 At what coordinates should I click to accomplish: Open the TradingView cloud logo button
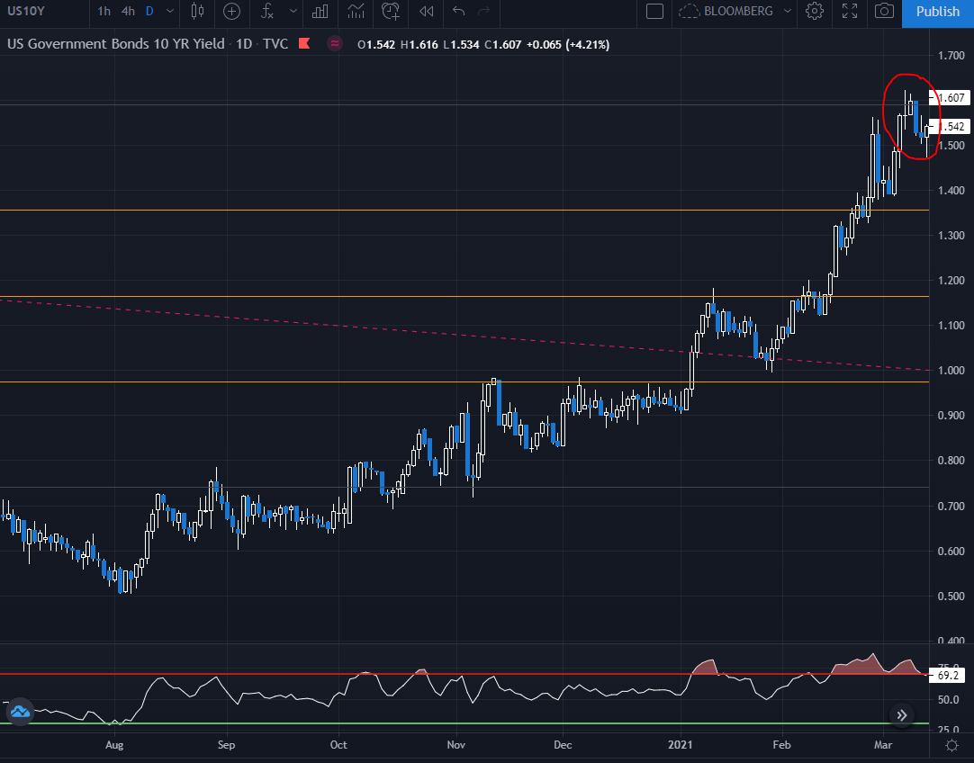[20, 712]
